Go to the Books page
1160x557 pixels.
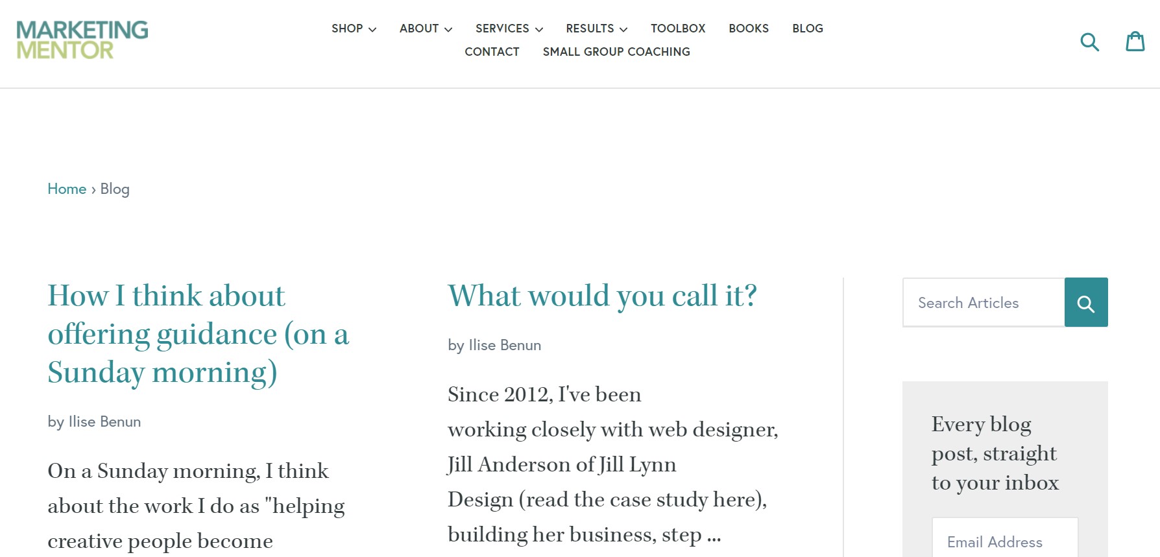pyautogui.click(x=749, y=29)
